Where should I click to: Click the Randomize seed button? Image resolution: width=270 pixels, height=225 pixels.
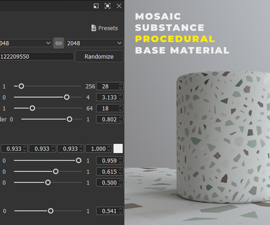99,56
